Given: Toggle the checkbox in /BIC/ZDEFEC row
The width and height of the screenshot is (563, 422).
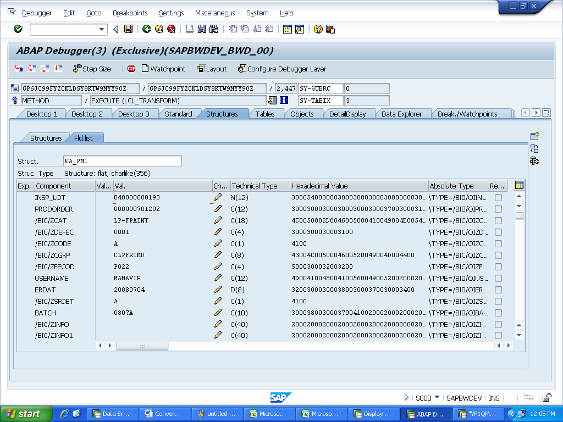Looking at the screenshot, I should [498, 232].
